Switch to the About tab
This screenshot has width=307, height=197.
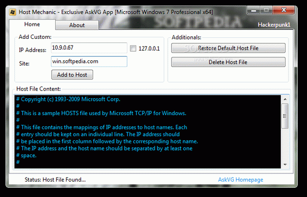tap(77, 25)
